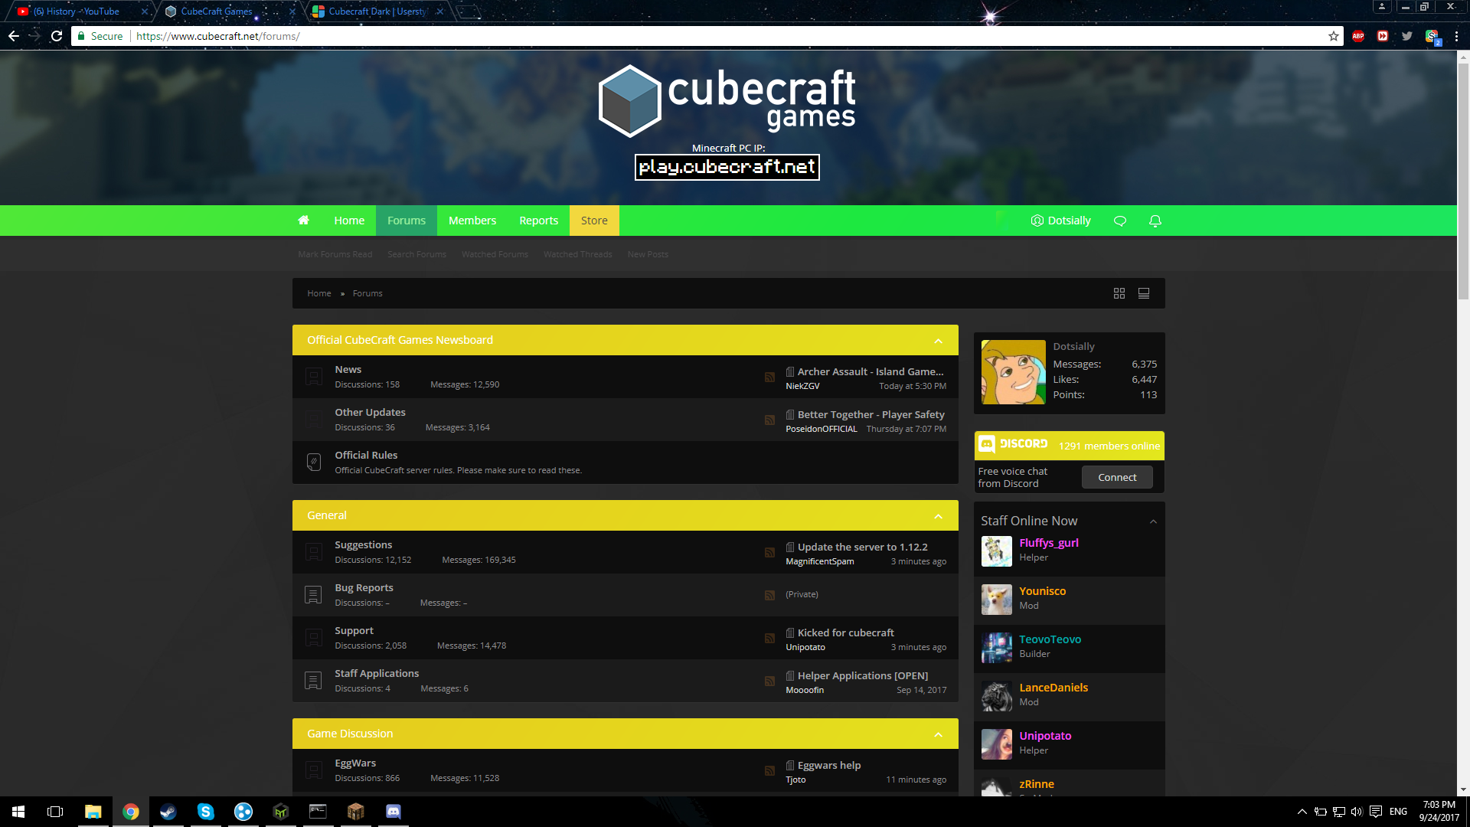Click Mark Forums Read link
This screenshot has width=1470, height=827.
coord(335,254)
